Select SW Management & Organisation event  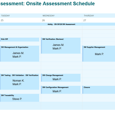(x=20, y=54)
